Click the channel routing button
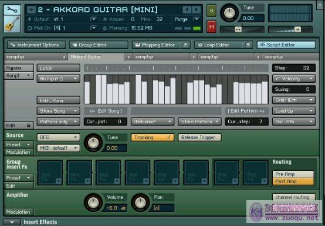 tap(294, 197)
